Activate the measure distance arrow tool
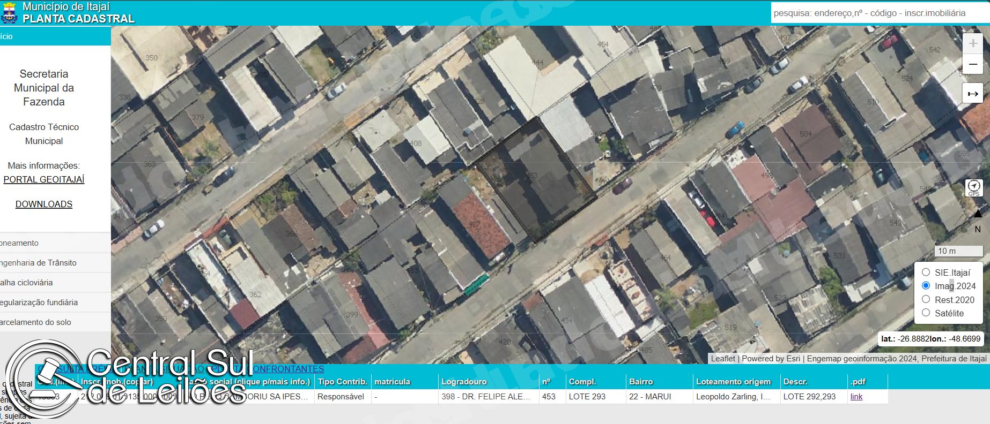This screenshot has width=990, height=424. tap(973, 93)
